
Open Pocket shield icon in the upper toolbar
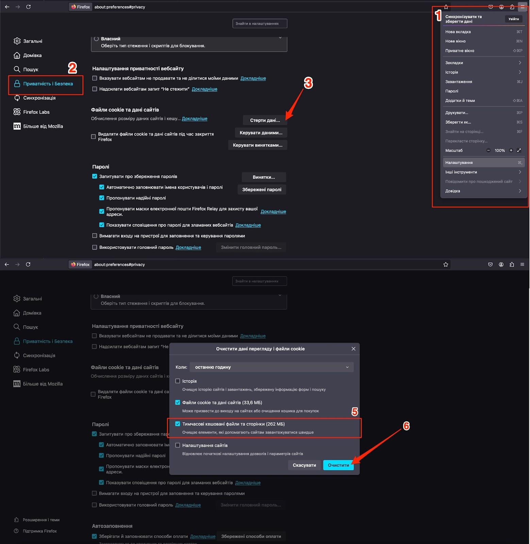click(491, 7)
